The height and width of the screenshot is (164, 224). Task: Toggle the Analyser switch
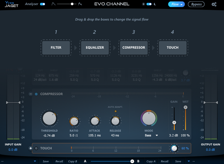click(43, 4)
